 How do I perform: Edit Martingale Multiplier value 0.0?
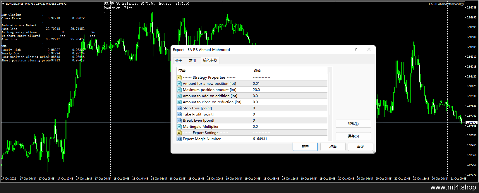[289, 127]
